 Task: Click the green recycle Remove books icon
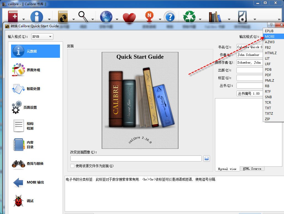point(189,17)
